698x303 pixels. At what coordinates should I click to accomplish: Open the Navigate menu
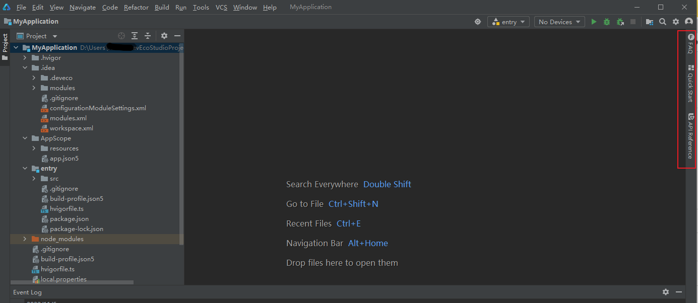tap(83, 7)
